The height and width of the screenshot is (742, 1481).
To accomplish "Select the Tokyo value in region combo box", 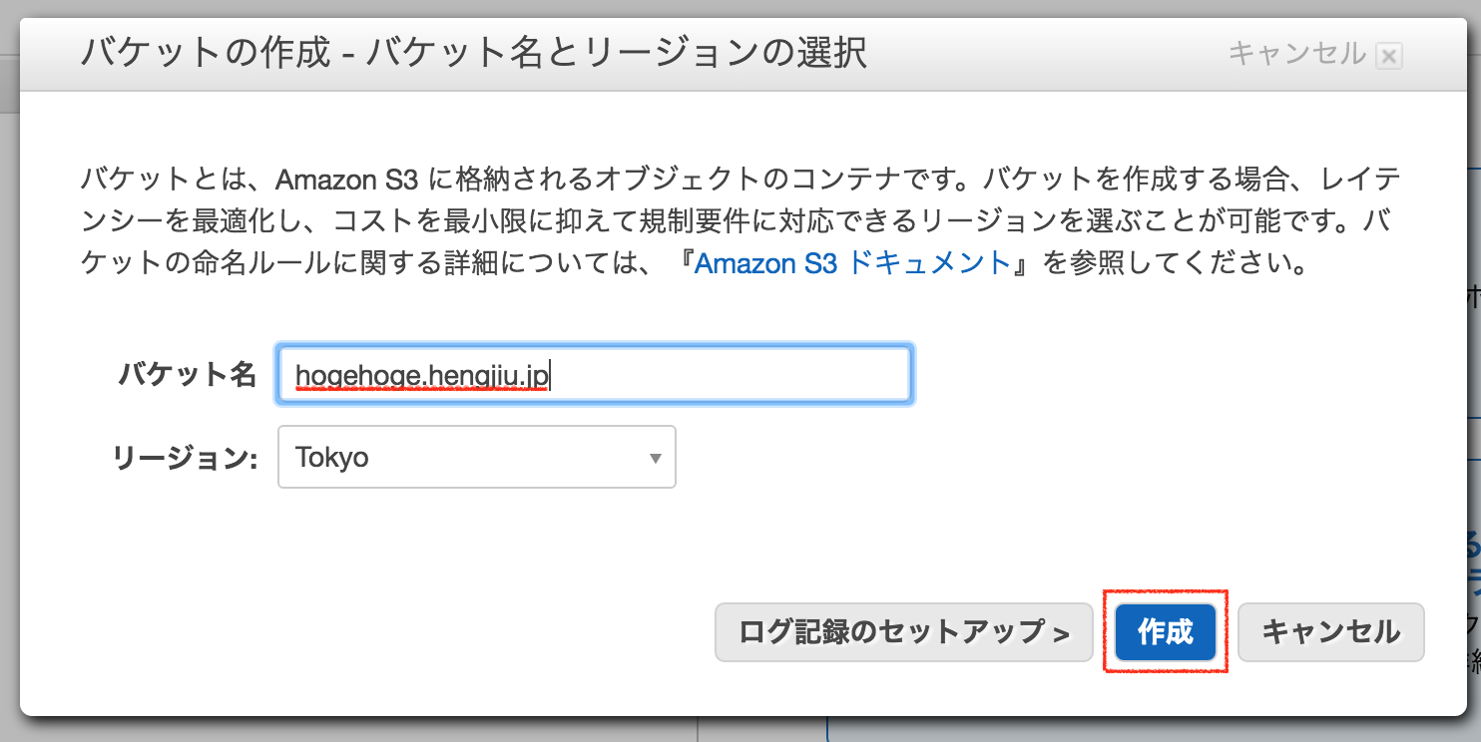I will pyautogui.click(x=332, y=459).
